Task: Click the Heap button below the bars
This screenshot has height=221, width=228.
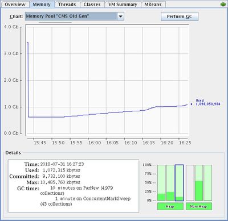Action: (x=170, y=206)
